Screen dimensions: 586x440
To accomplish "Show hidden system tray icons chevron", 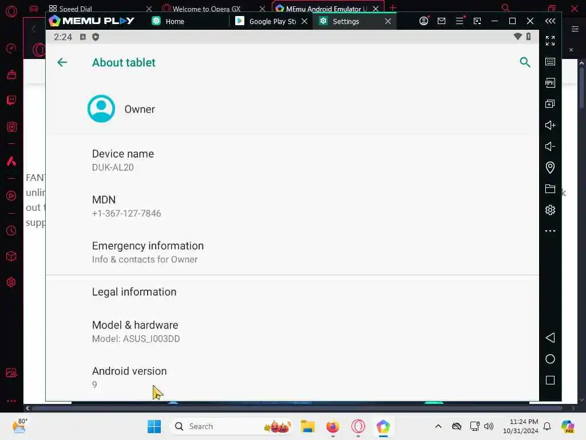I will tap(438, 426).
